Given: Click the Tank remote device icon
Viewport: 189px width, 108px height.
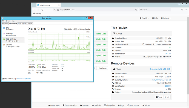Looking at the screenshot, I should point(114,69).
